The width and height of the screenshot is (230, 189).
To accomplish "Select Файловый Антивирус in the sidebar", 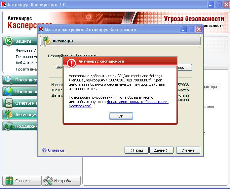I will coord(26,50).
